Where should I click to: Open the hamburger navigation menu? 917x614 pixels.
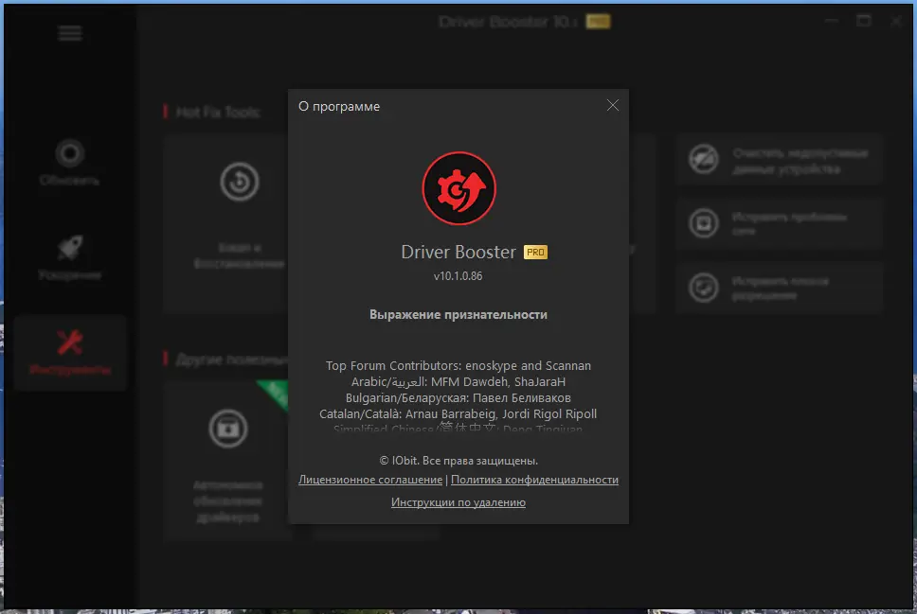coord(69,32)
